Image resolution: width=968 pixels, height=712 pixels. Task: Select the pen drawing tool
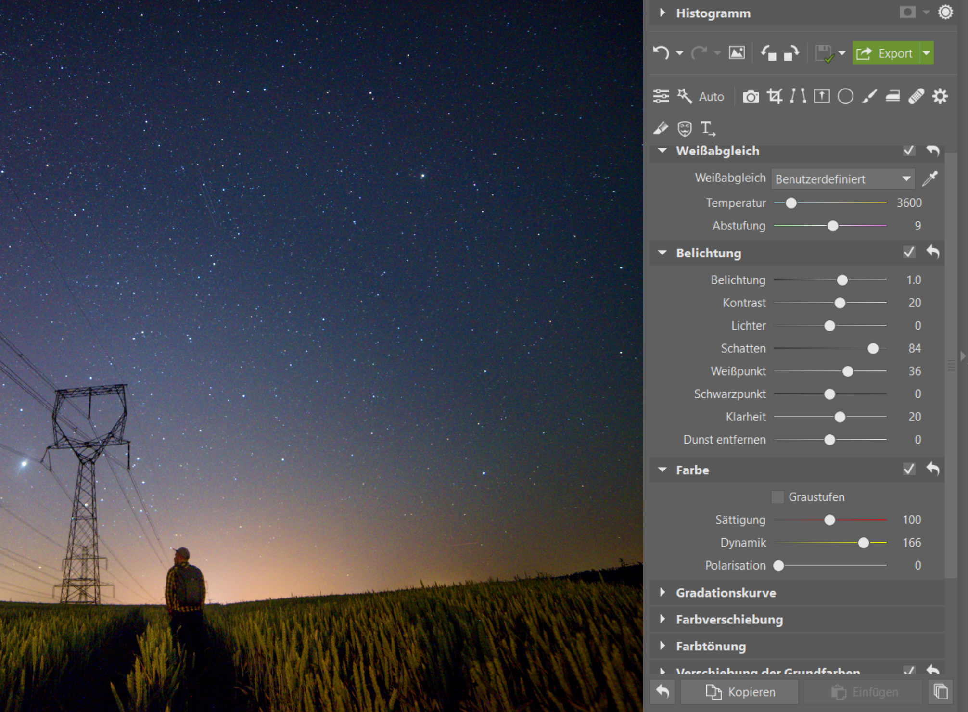tap(661, 128)
